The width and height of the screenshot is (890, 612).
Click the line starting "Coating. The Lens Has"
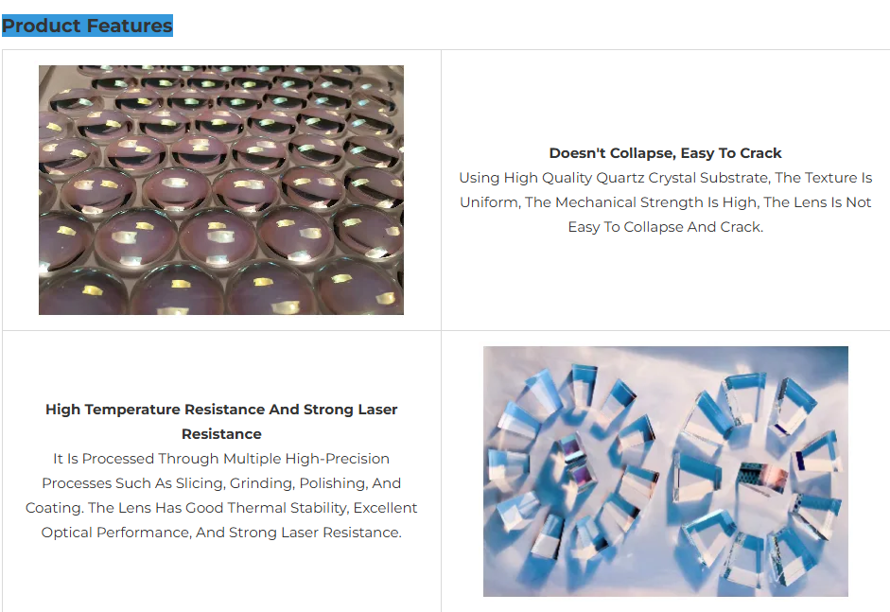pyautogui.click(x=221, y=508)
